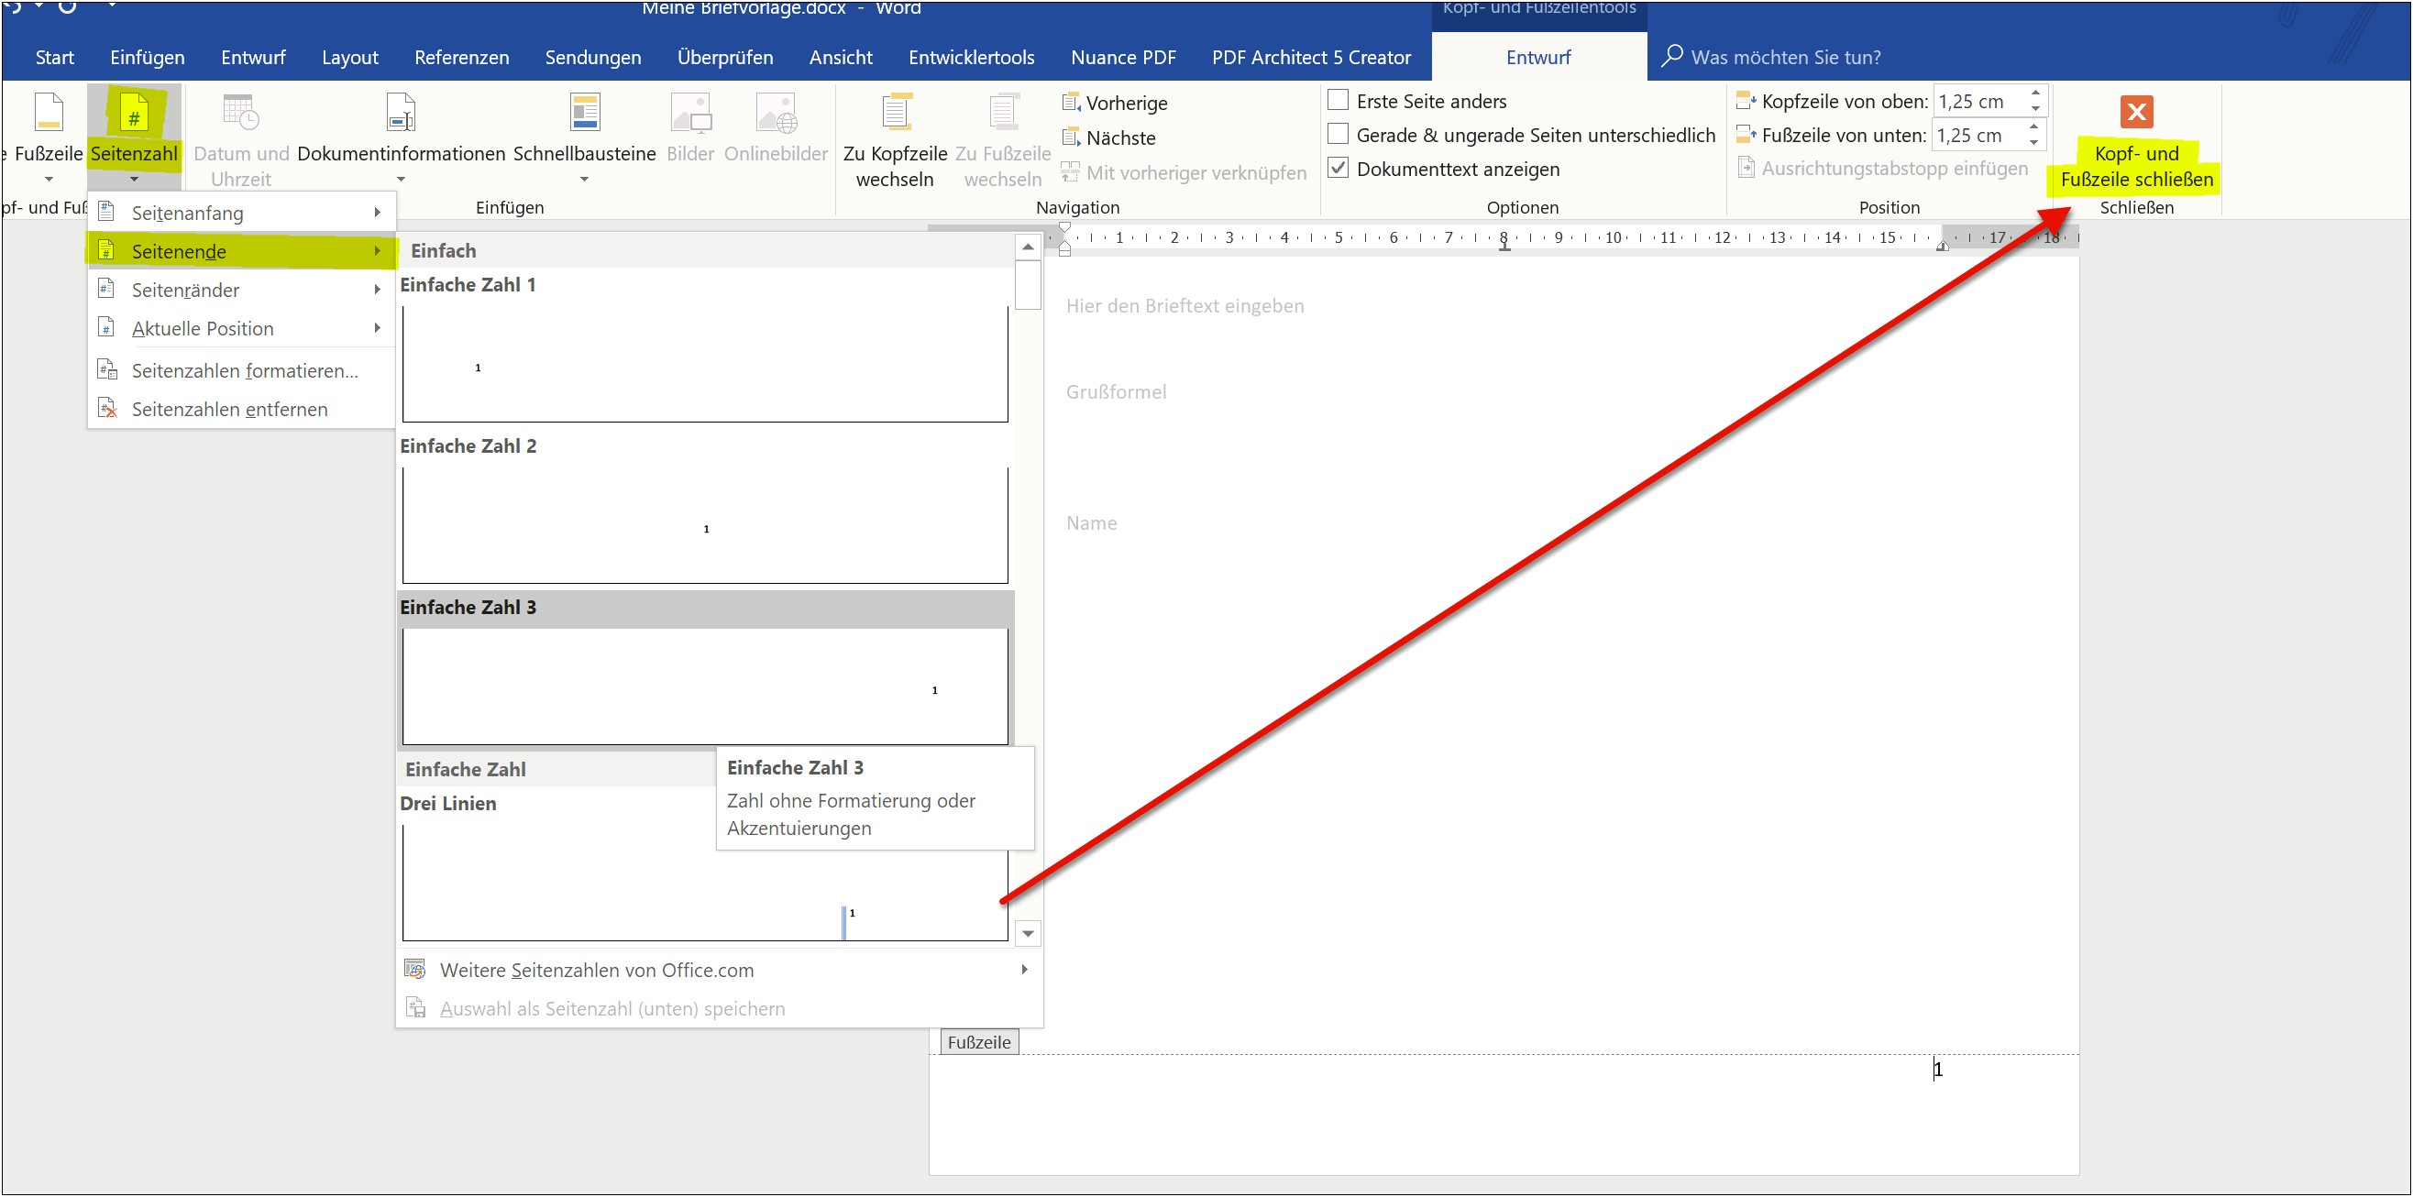Viewport: 2413px width, 1197px height.
Task: Click Zu Kopfzeile wechseln
Action: 895,139
